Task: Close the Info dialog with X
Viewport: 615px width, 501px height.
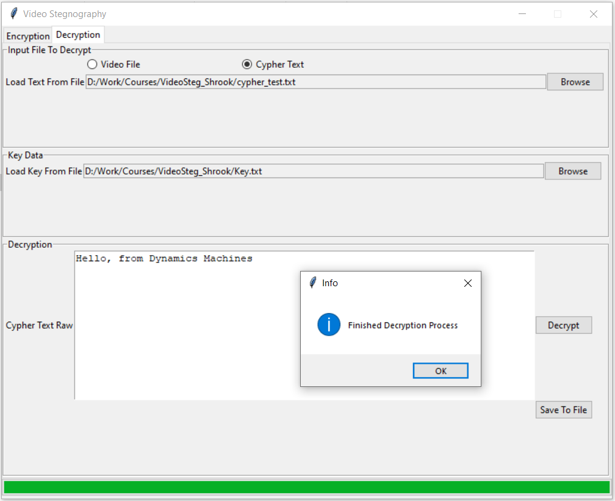Action: (x=467, y=283)
